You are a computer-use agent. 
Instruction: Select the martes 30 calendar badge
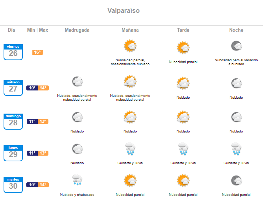tap(13, 185)
